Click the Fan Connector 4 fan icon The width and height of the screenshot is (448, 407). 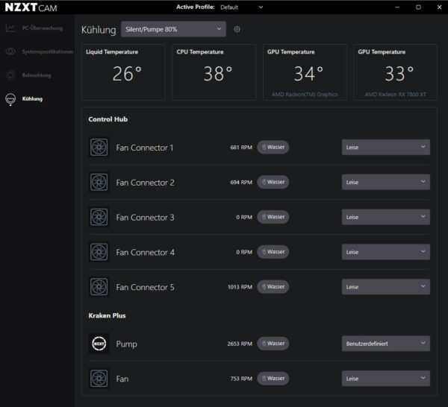99,252
